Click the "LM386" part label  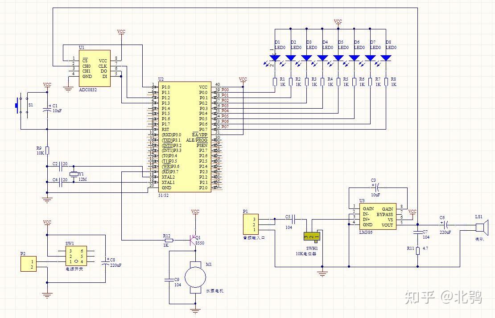pos(366,232)
